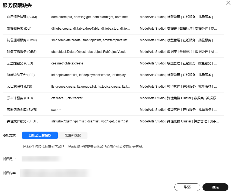Click the hint text 上述缺失权限追加至如下委托
The width and height of the screenshot is (233, 192).
[43, 147]
